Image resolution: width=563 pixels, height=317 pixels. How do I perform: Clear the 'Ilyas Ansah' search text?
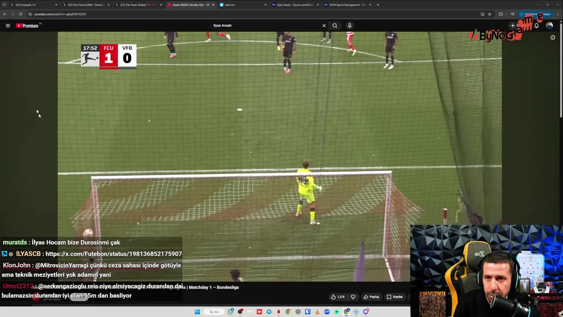click(x=324, y=26)
